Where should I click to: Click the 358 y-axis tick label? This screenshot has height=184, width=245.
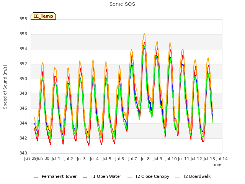click(x=23, y=19)
